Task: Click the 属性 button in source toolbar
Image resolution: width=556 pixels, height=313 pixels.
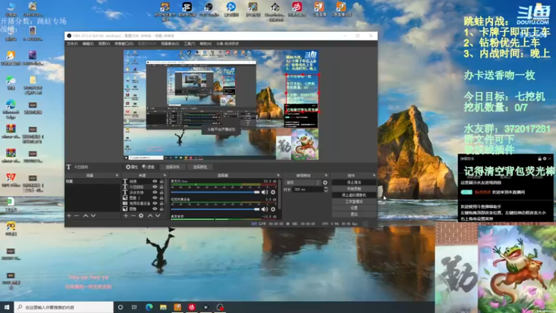Action: click(x=131, y=167)
